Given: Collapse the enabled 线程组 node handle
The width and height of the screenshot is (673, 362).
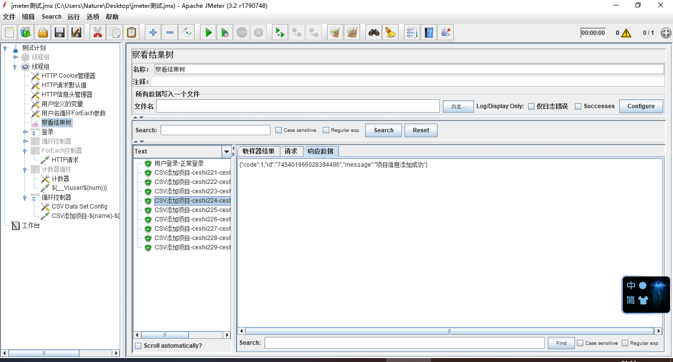Looking at the screenshot, I should (x=15, y=67).
